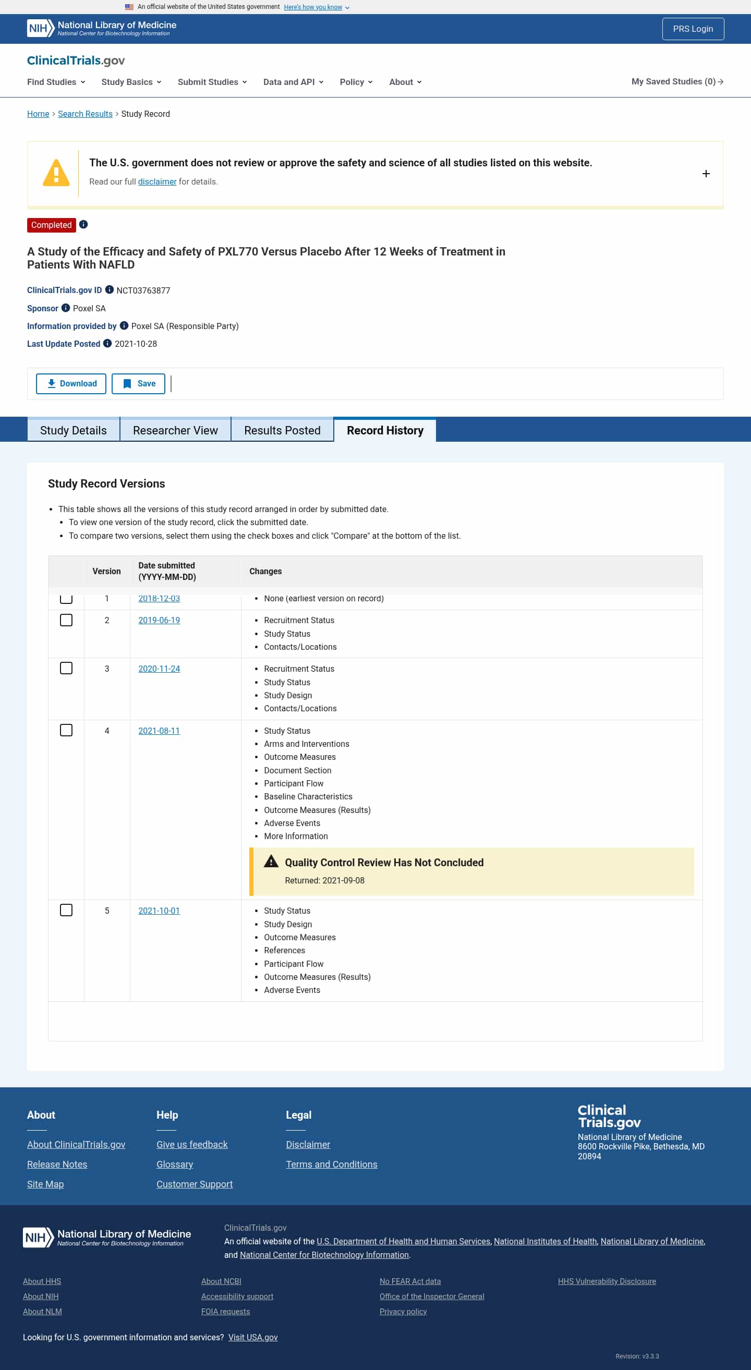
Task: Check the box for version 5
Action: click(x=66, y=910)
